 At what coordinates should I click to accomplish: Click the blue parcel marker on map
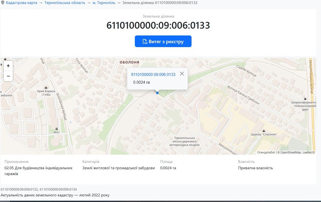coord(157,93)
